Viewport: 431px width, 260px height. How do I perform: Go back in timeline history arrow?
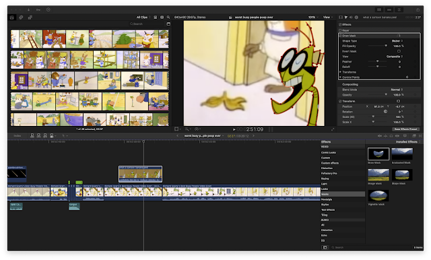(x=177, y=136)
